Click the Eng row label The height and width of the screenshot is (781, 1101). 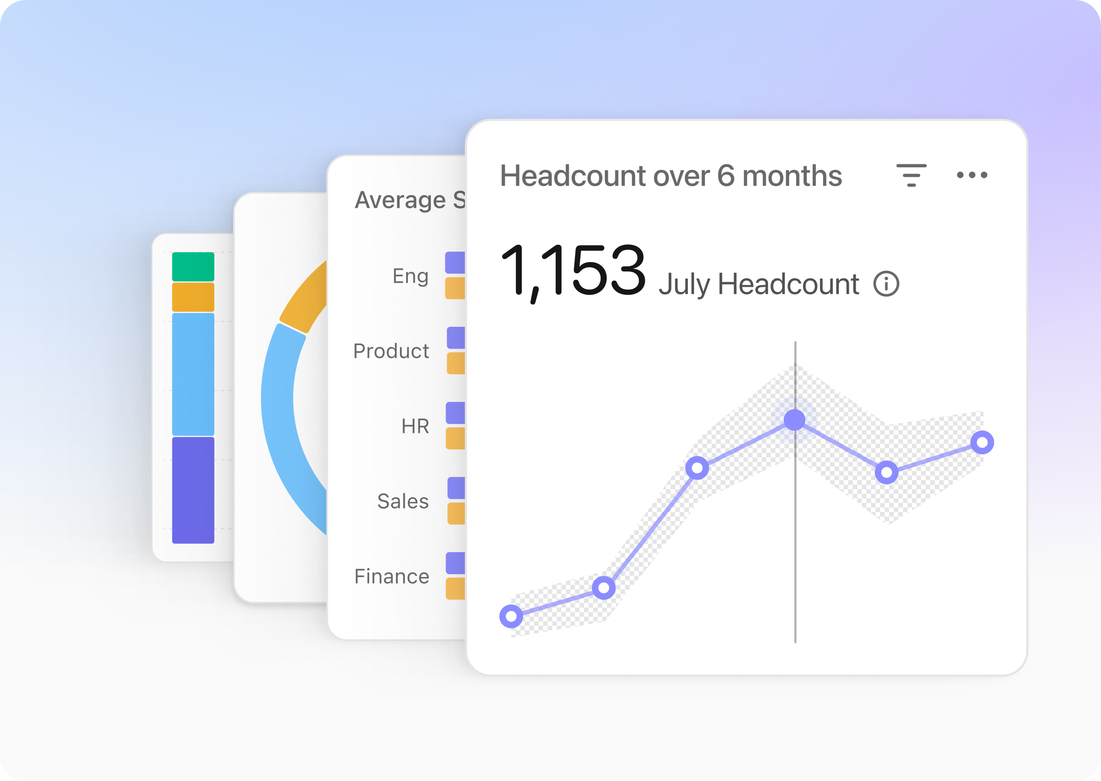click(410, 276)
